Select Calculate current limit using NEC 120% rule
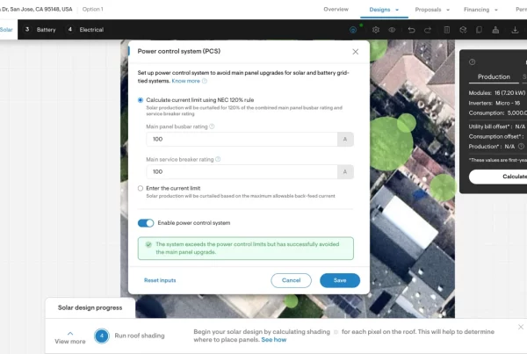The height and width of the screenshot is (354, 527). point(141,100)
